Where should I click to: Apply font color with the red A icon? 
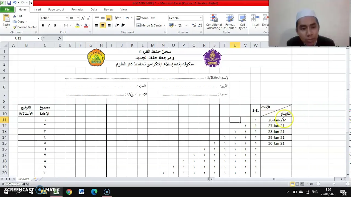[x=86, y=25]
